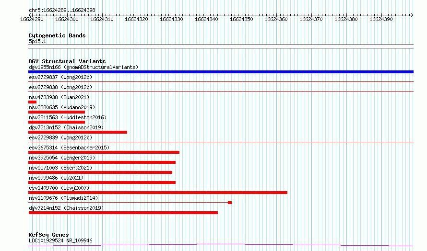Click the red bar for dgv7213n152

coord(78,132)
